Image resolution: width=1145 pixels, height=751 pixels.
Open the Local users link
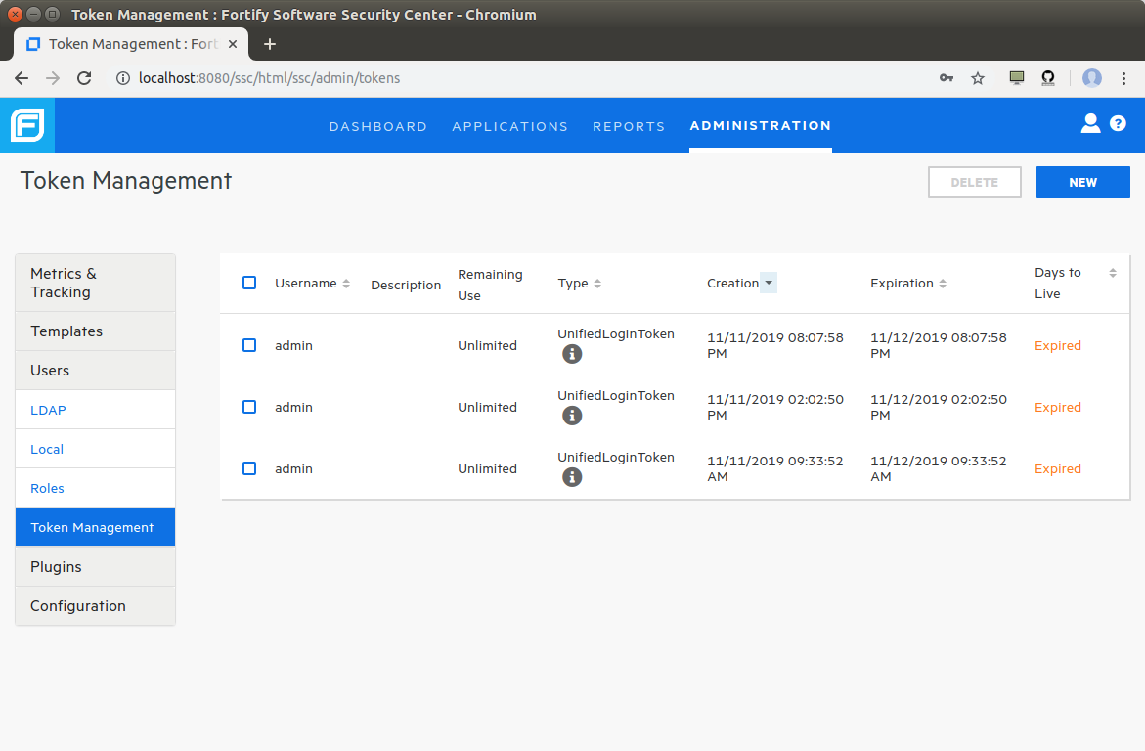point(47,449)
